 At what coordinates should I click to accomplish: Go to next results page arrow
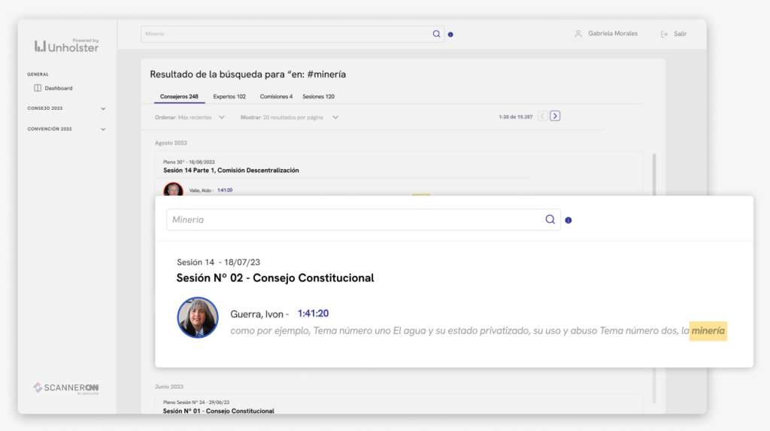555,116
